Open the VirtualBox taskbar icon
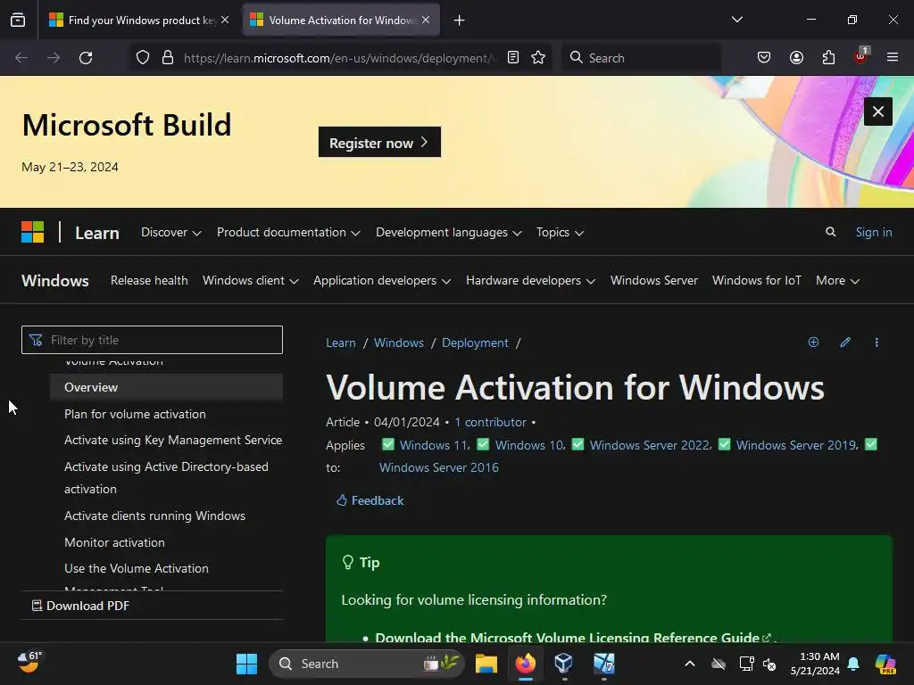Image resolution: width=914 pixels, height=685 pixels. [564, 663]
